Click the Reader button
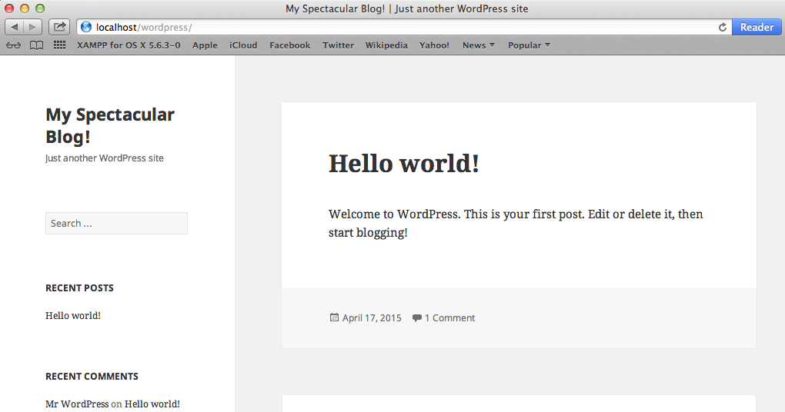This screenshot has width=785, height=412. tap(757, 27)
